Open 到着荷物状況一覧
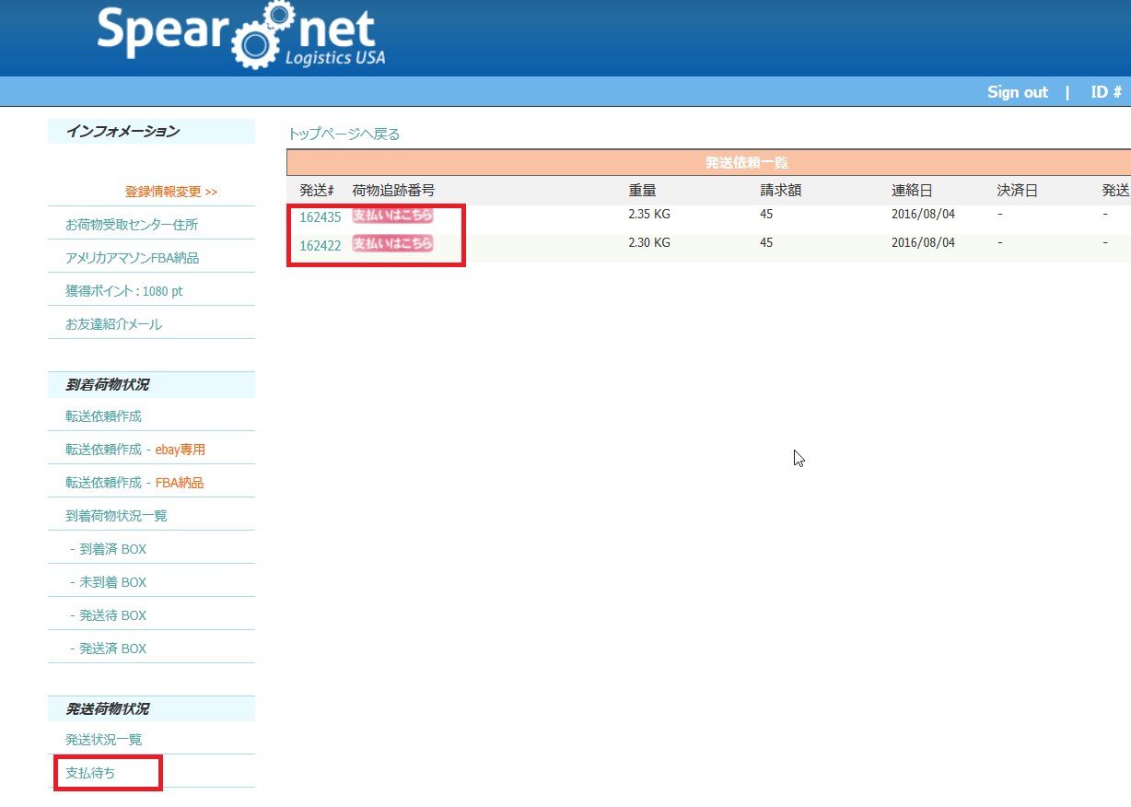 coord(116,516)
